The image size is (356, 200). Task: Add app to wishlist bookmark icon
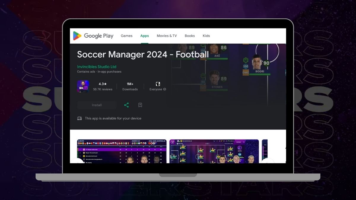(x=140, y=105)
